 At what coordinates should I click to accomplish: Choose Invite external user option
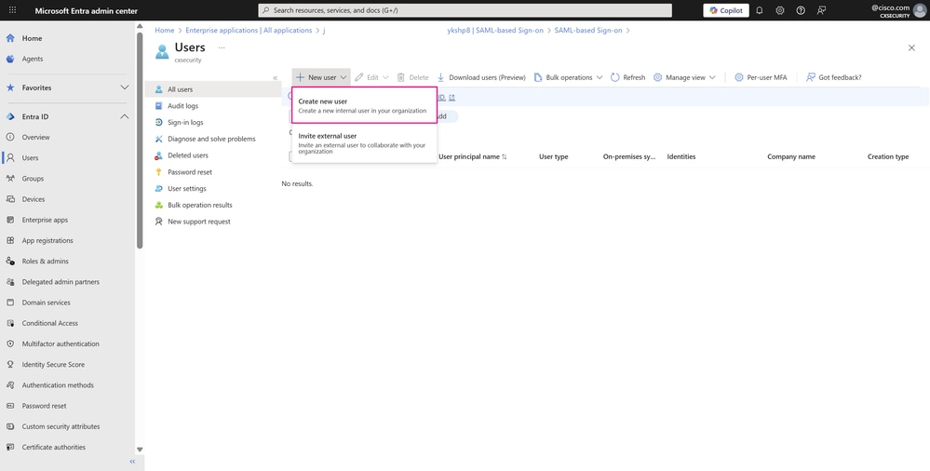point(364,143)
